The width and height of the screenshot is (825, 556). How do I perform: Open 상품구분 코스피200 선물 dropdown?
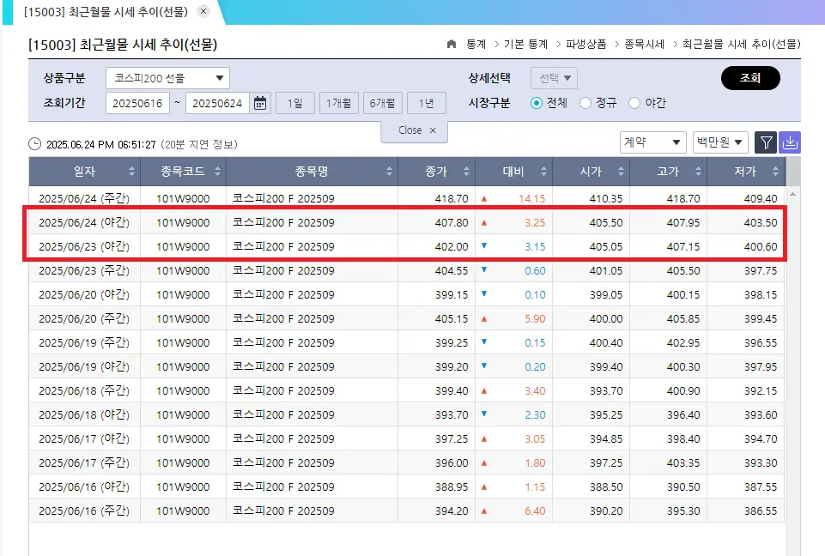(168, 78)
